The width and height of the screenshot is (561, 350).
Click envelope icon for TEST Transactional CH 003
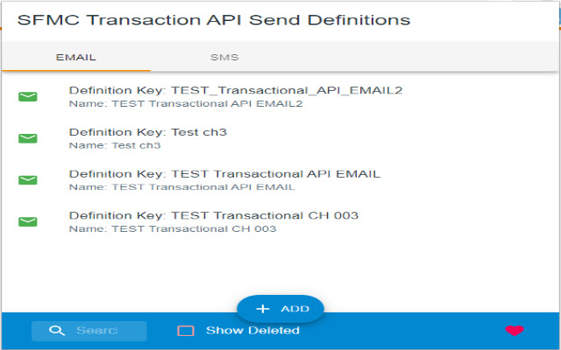[28, 221]
